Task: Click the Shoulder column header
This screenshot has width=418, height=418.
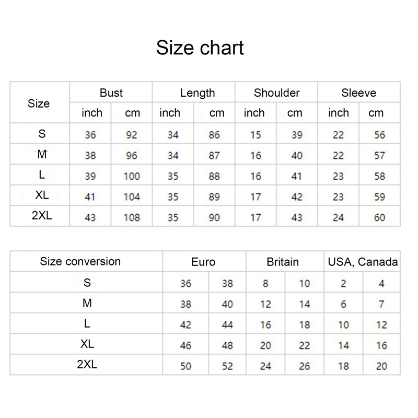Action: 276,93
